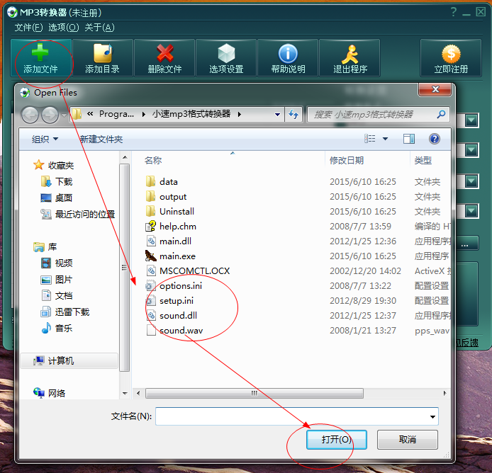Click the help question mark in MP3 converter title bar
492x473 pixels.
click(x=454, y=12)
